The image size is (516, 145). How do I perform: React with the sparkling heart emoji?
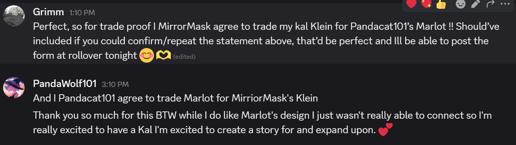(426, 4)
